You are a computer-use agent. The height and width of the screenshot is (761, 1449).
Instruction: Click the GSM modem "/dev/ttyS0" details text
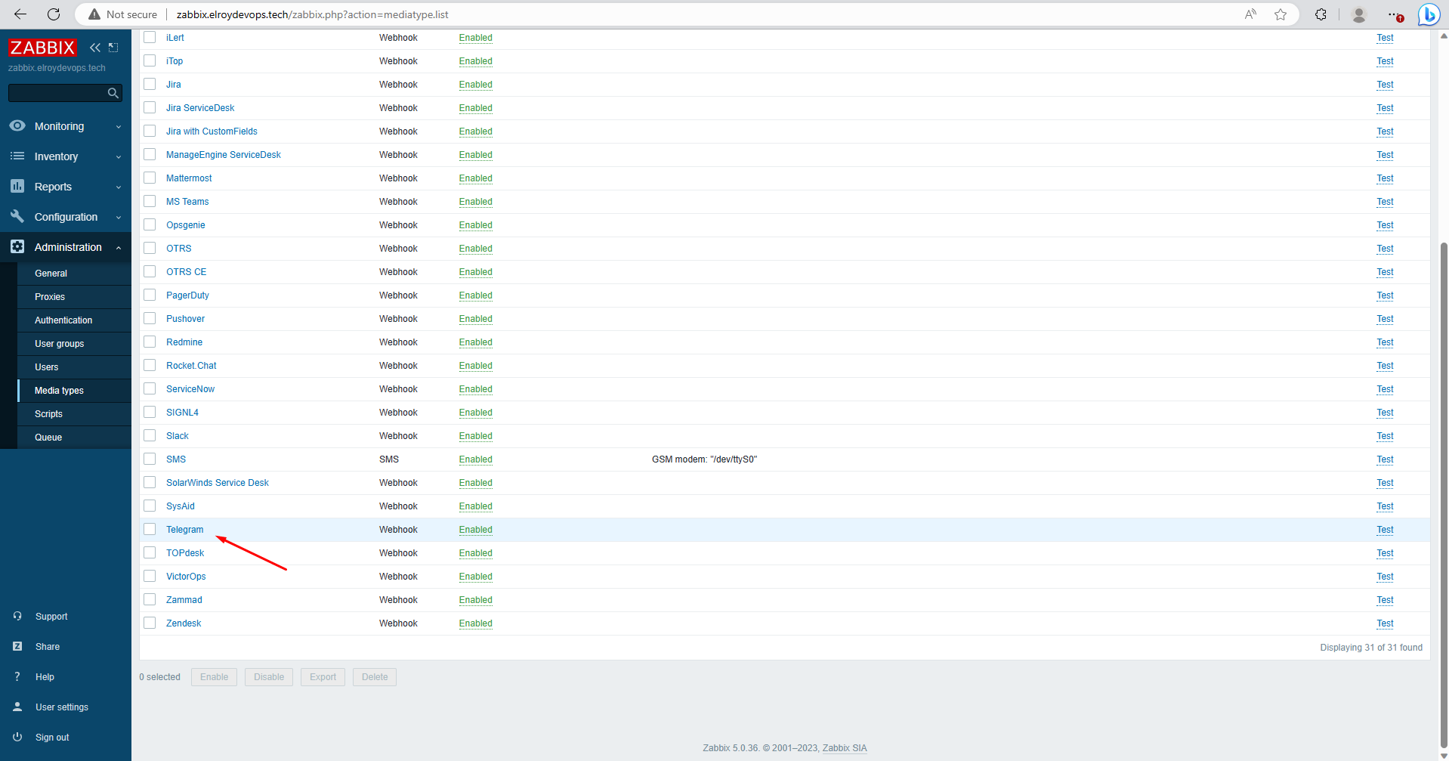[704, 459]
